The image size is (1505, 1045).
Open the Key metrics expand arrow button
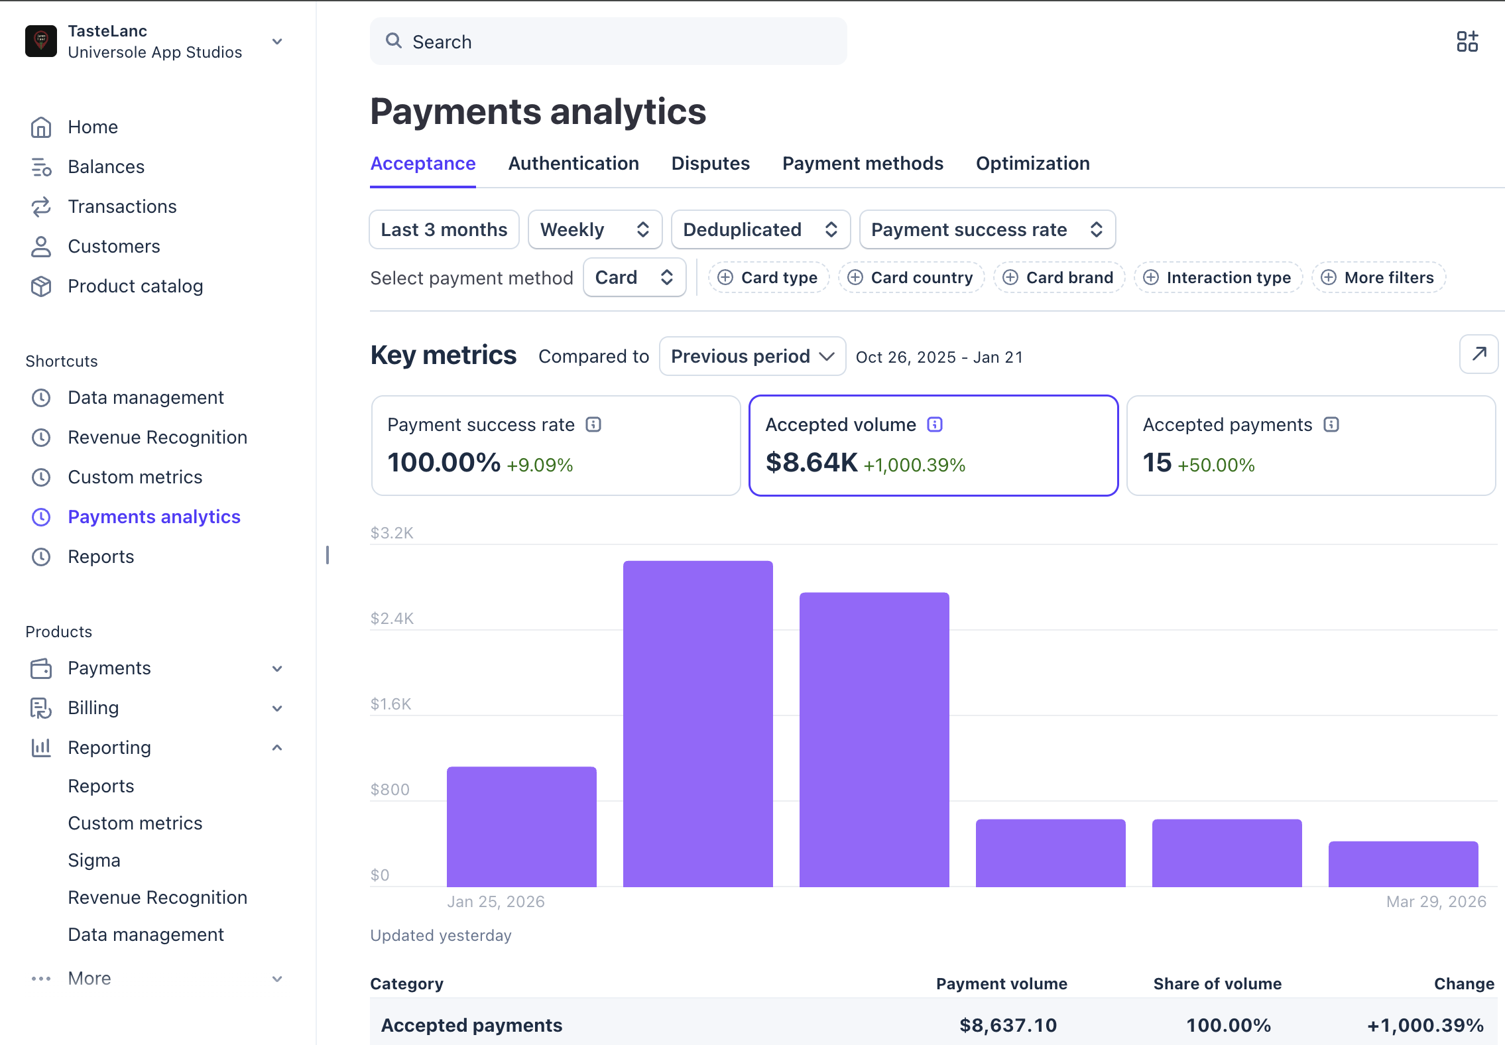click(1478, 354)
